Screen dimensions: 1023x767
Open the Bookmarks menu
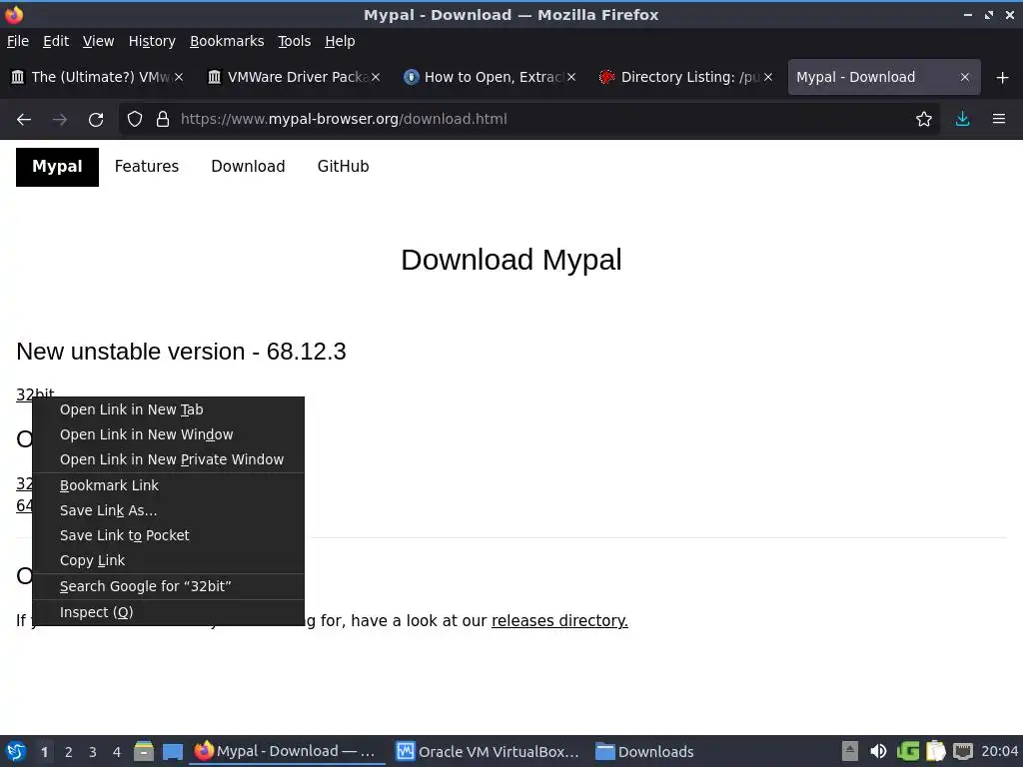[227, 41]
